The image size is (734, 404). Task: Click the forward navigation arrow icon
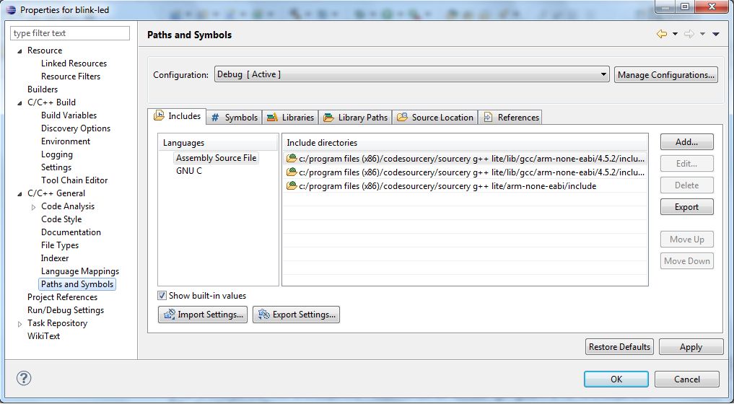click(689, 34)
